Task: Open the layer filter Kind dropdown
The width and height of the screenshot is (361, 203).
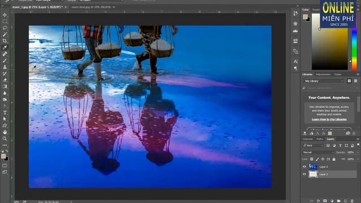Action: [x=313, y=145]
